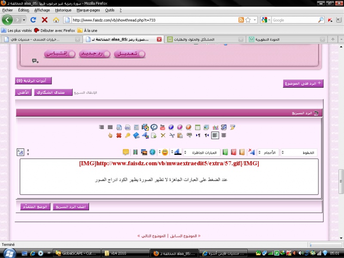
Task: Open the Marque-pages menu
Action: (87, 10)
